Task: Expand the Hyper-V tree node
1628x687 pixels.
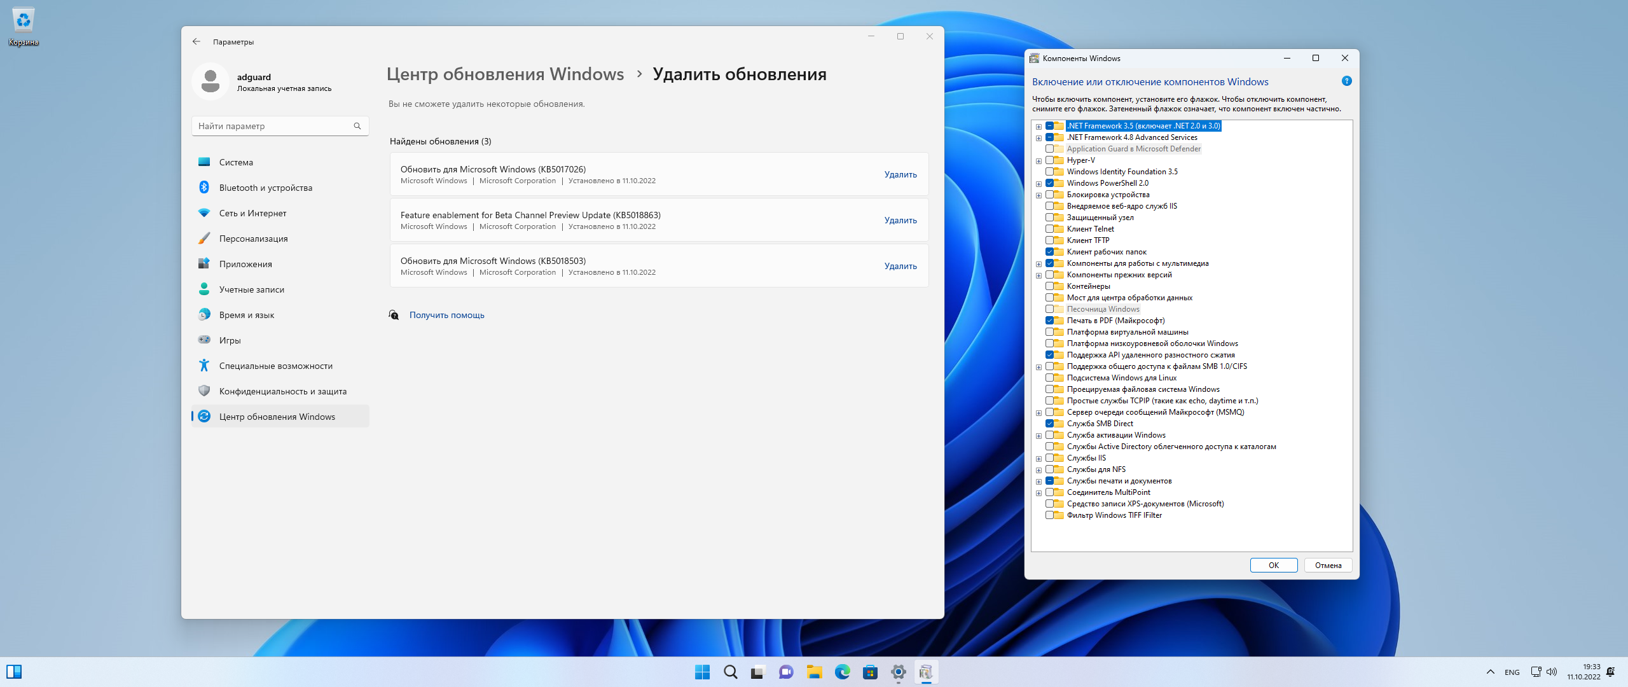Action: [x=1038, y=161]
